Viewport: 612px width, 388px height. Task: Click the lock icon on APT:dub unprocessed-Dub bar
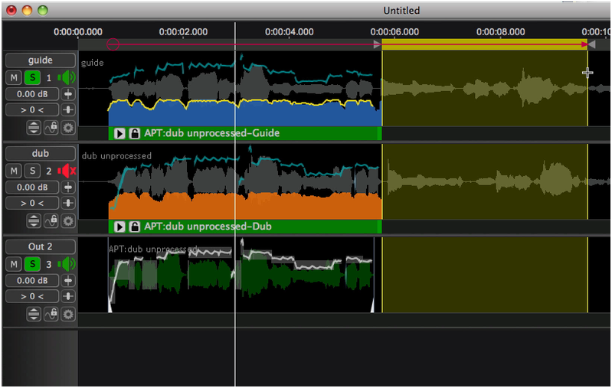(135, 227)
